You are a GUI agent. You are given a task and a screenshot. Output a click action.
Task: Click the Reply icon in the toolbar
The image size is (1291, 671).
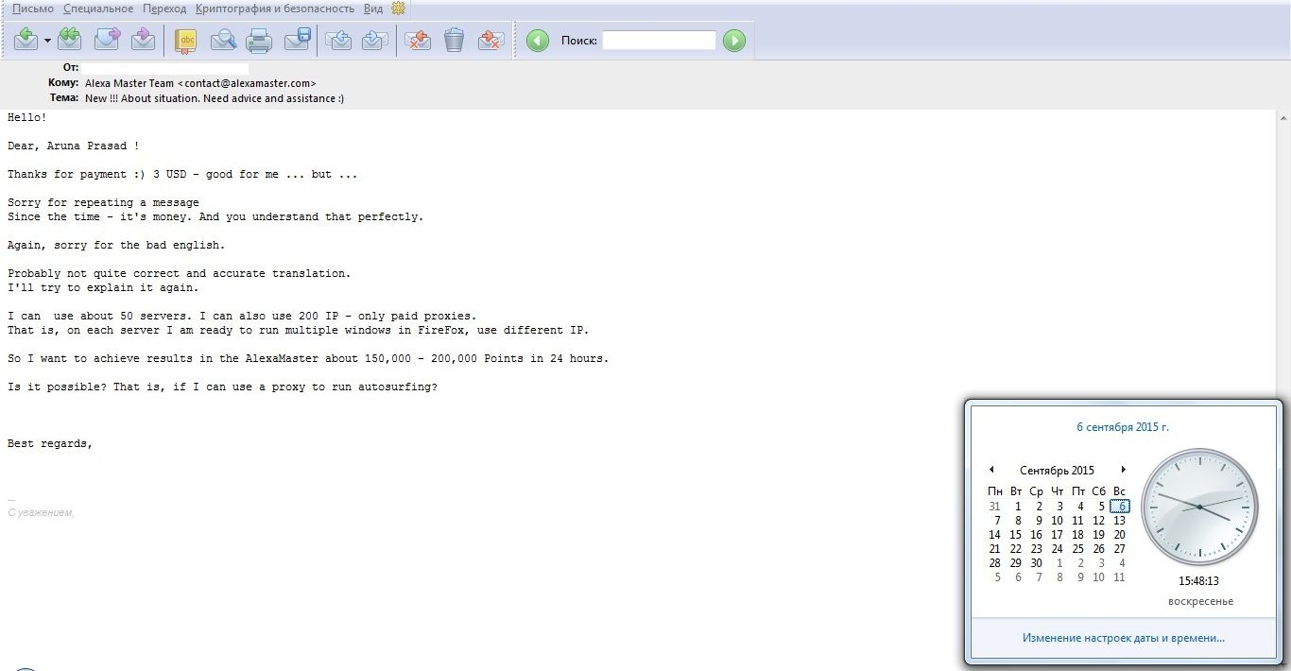click(x=26, y=40)
